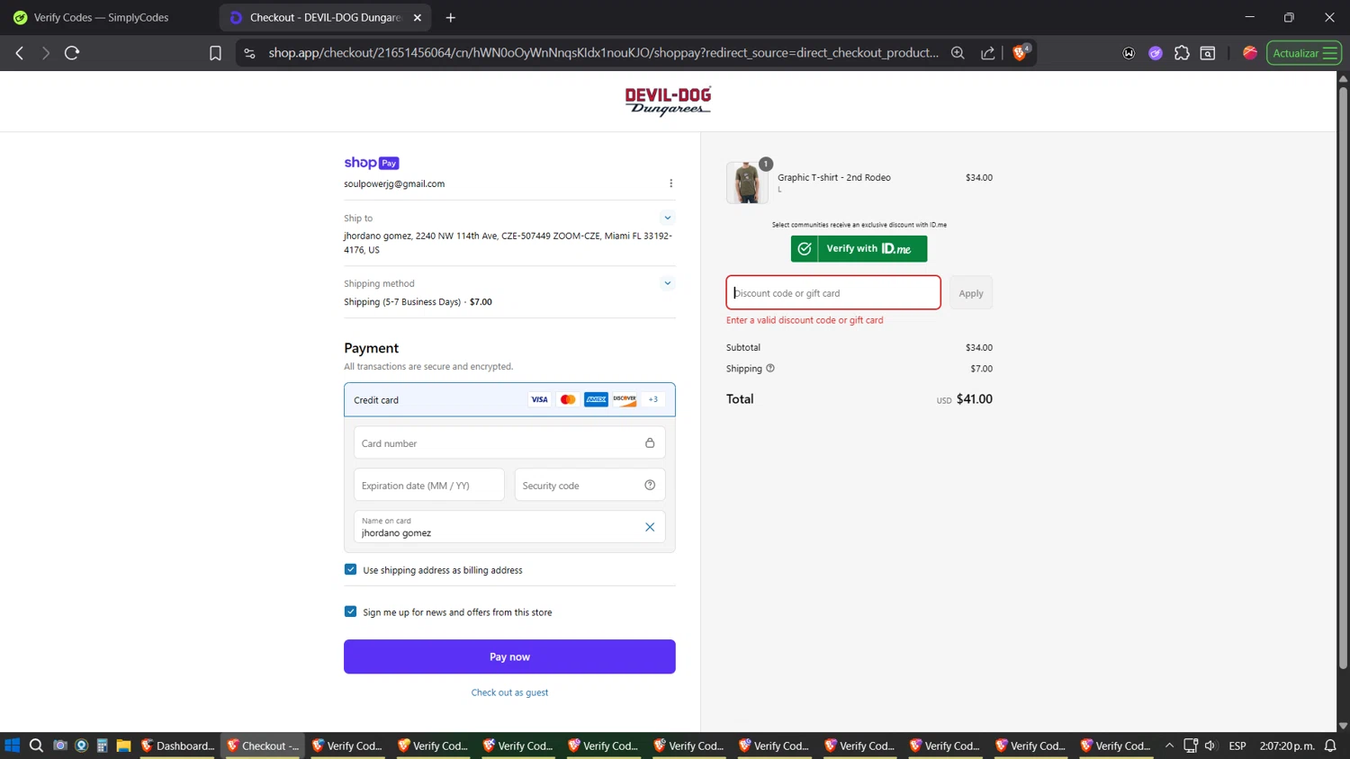Open Brave Shields lion icon
1350x759 pixels.
pyautogui.click(x=1020, y=52)
